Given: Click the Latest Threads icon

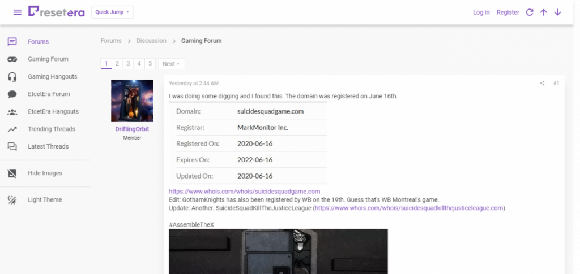Looking at the screenshot, I should pos(12,147).
